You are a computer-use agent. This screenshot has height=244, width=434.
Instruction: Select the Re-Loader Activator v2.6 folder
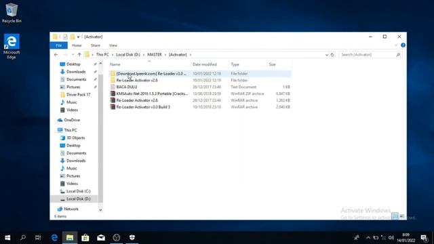click(200, 80)
